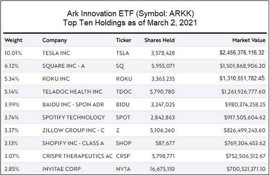Select the NVTA ticker symbol
This screenshot has width=270, height=175.
point(123,169)
